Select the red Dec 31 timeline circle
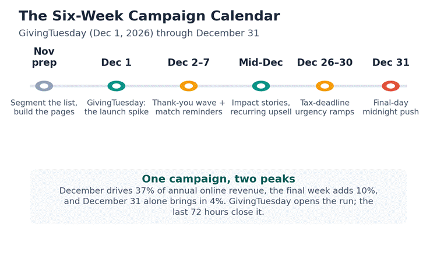Screen dimensions: 437x255 [x=391, y=86]
